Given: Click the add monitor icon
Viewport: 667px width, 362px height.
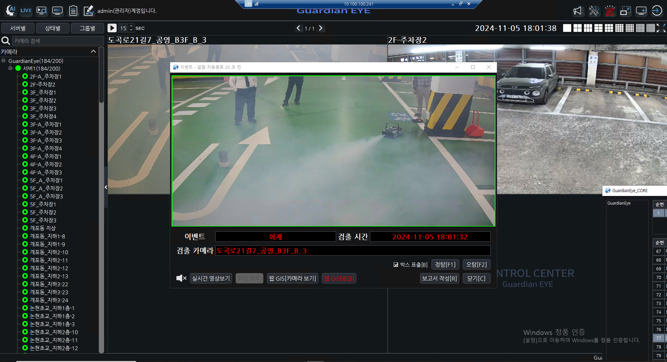Looking at the screenshot, I should click(641, 11).
